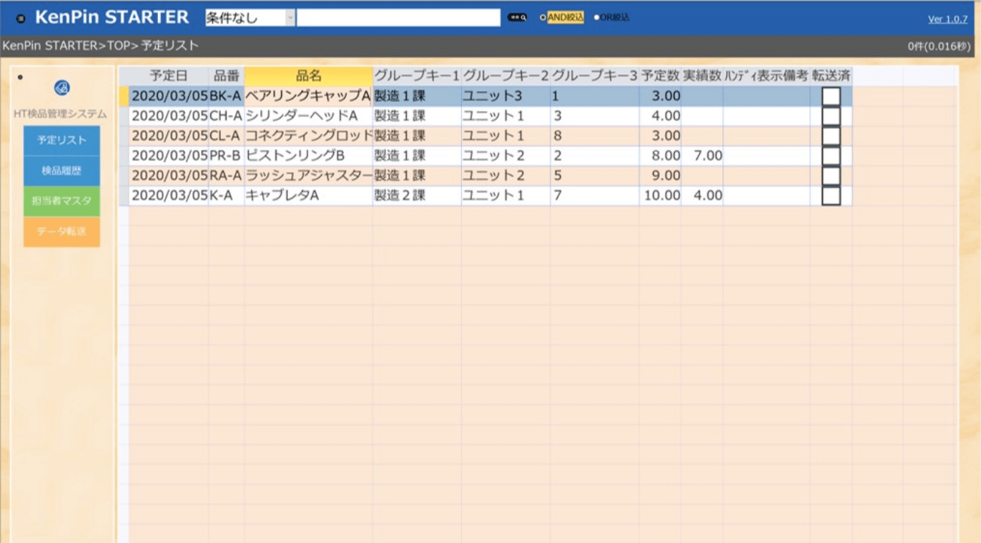Open 予定リスト in the sidebar

61,141
